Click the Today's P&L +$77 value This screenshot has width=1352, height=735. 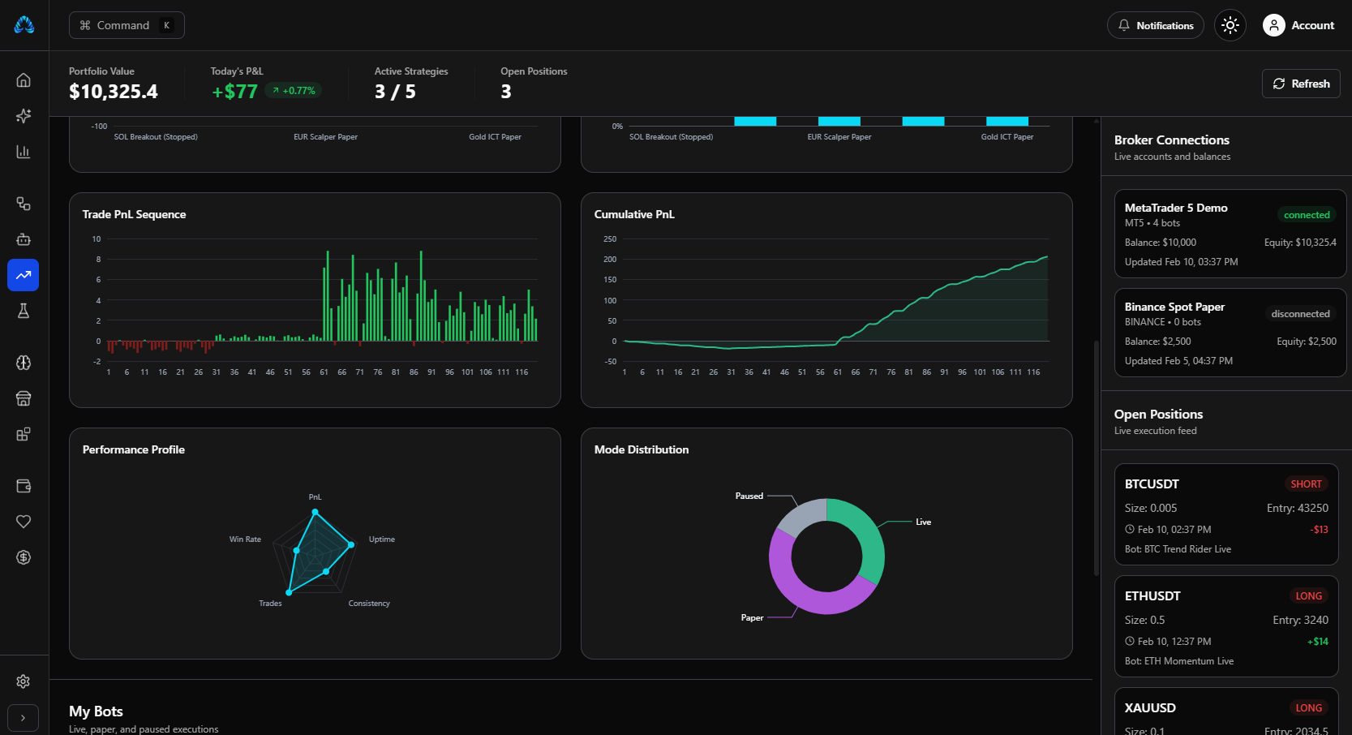coord(235,92)
